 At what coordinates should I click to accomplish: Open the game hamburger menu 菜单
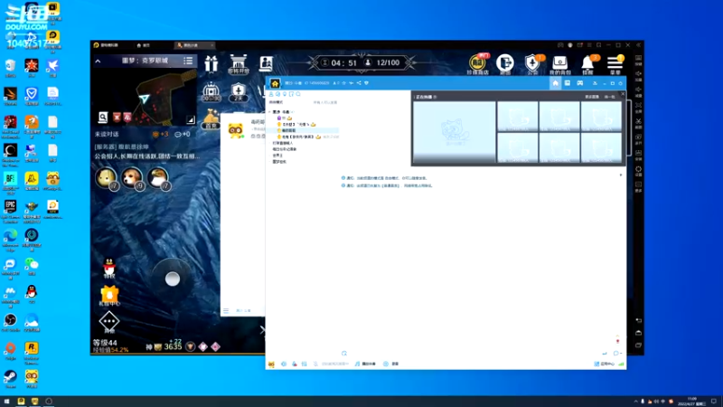615,64
